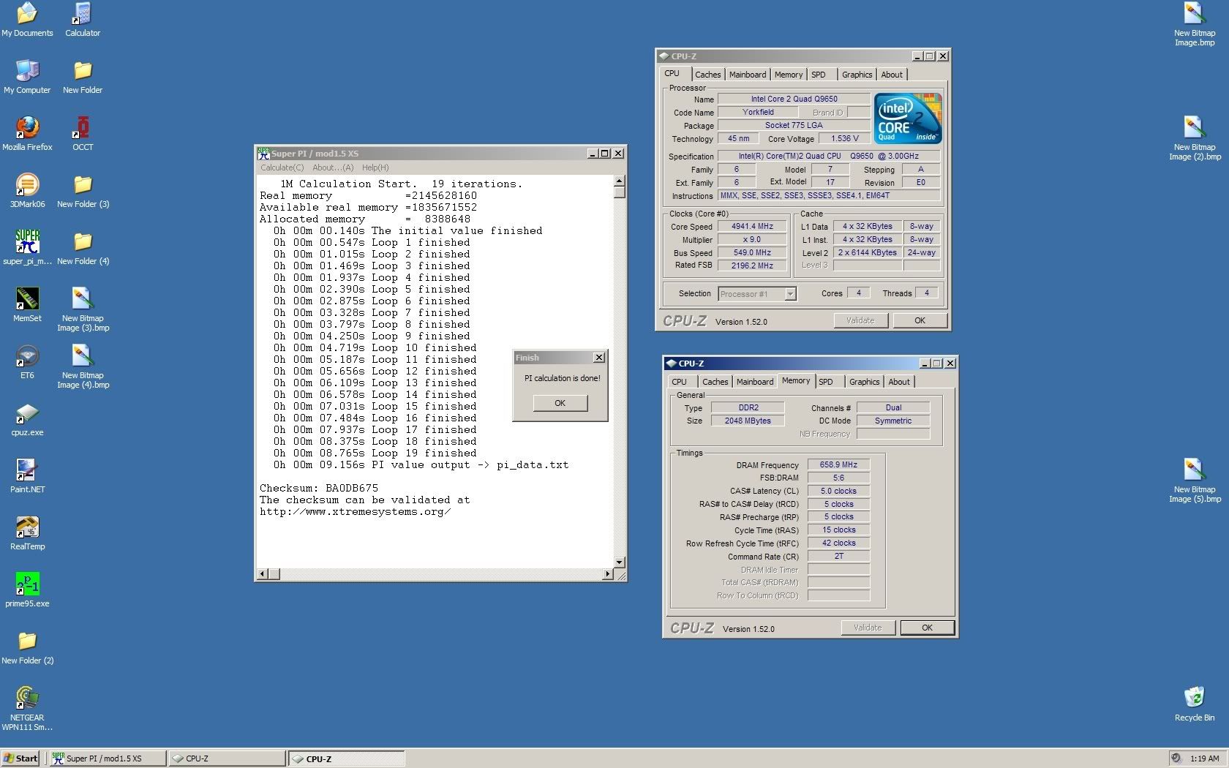Viewport: 1229px width, 768px height.
Task: Open NETGEAR WPN111 Smart Wizard icon
Action: 27,708
